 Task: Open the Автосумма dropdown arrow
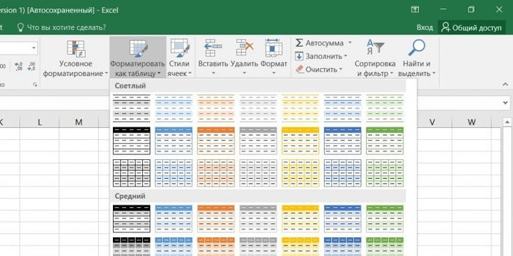coord(349,42)
